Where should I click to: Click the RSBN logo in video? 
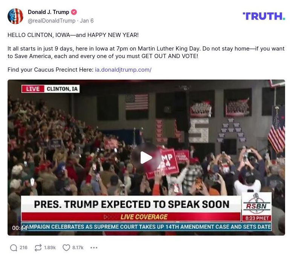tap(256, 204)
